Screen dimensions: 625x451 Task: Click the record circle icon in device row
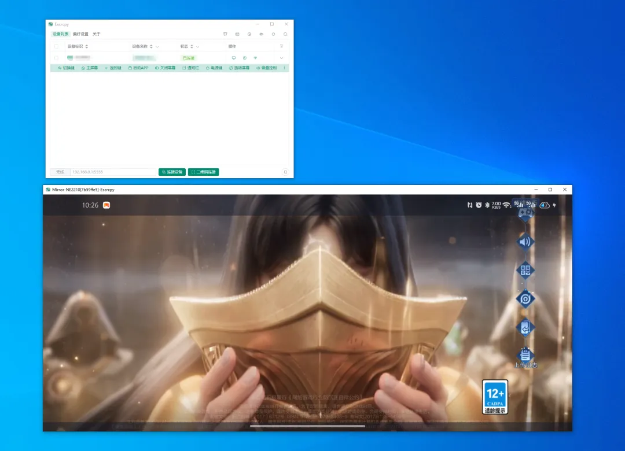[245, 58]
